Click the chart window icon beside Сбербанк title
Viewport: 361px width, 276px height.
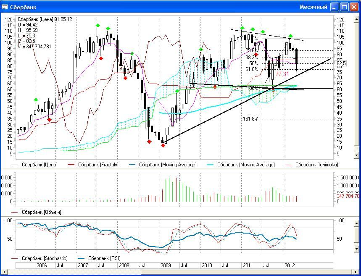click(5, 7)
